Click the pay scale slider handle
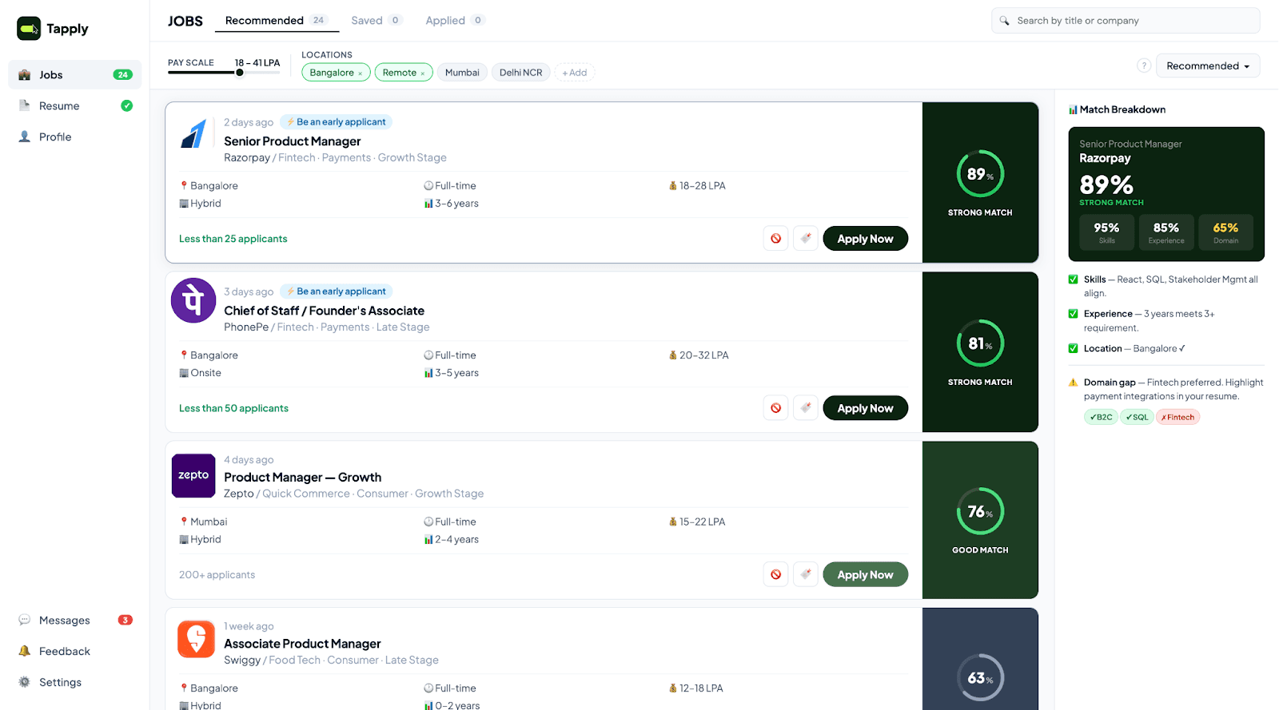 pyautogui.click(x=239, y=73)
